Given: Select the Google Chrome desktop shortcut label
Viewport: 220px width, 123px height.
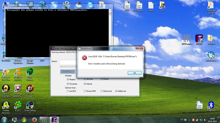Looking at the screenshot, I should 30,62.
